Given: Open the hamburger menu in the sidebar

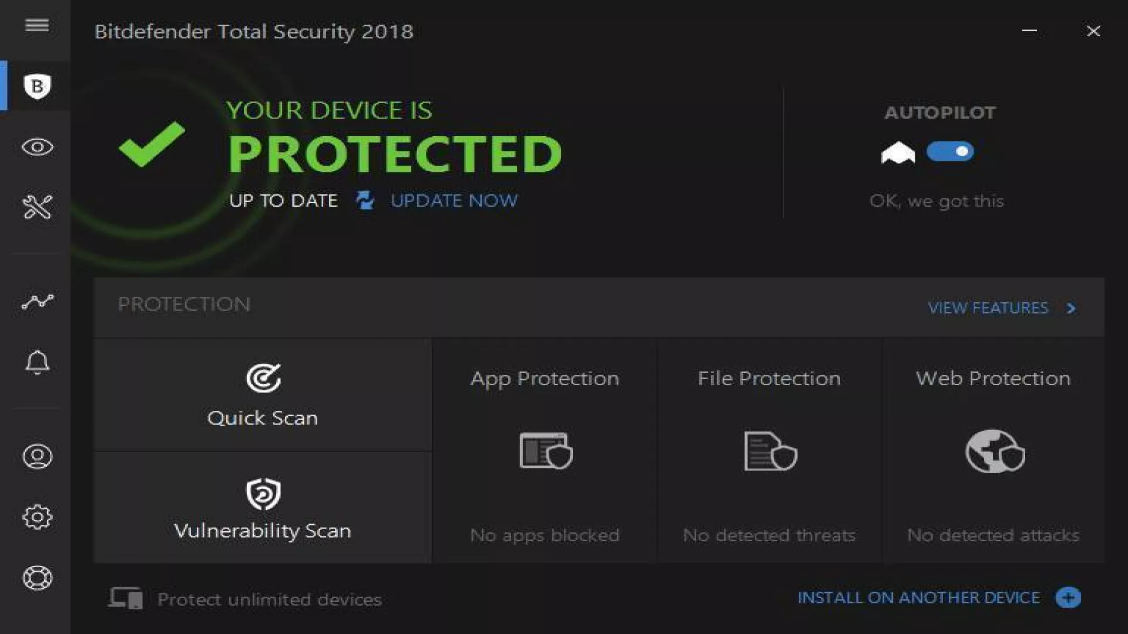Looking at the screenshot, I should click(37, 25).
